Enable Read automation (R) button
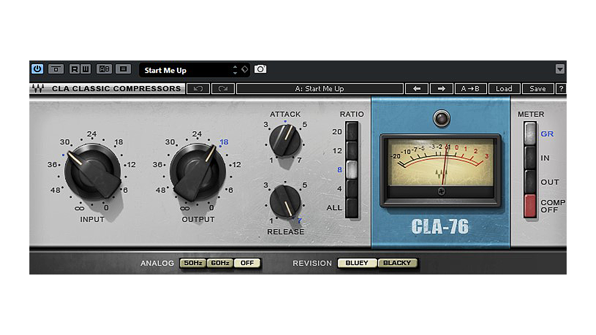596x335 pixels. [x=74, y=69]
